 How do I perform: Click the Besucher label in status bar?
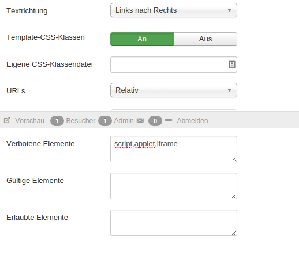81,121
